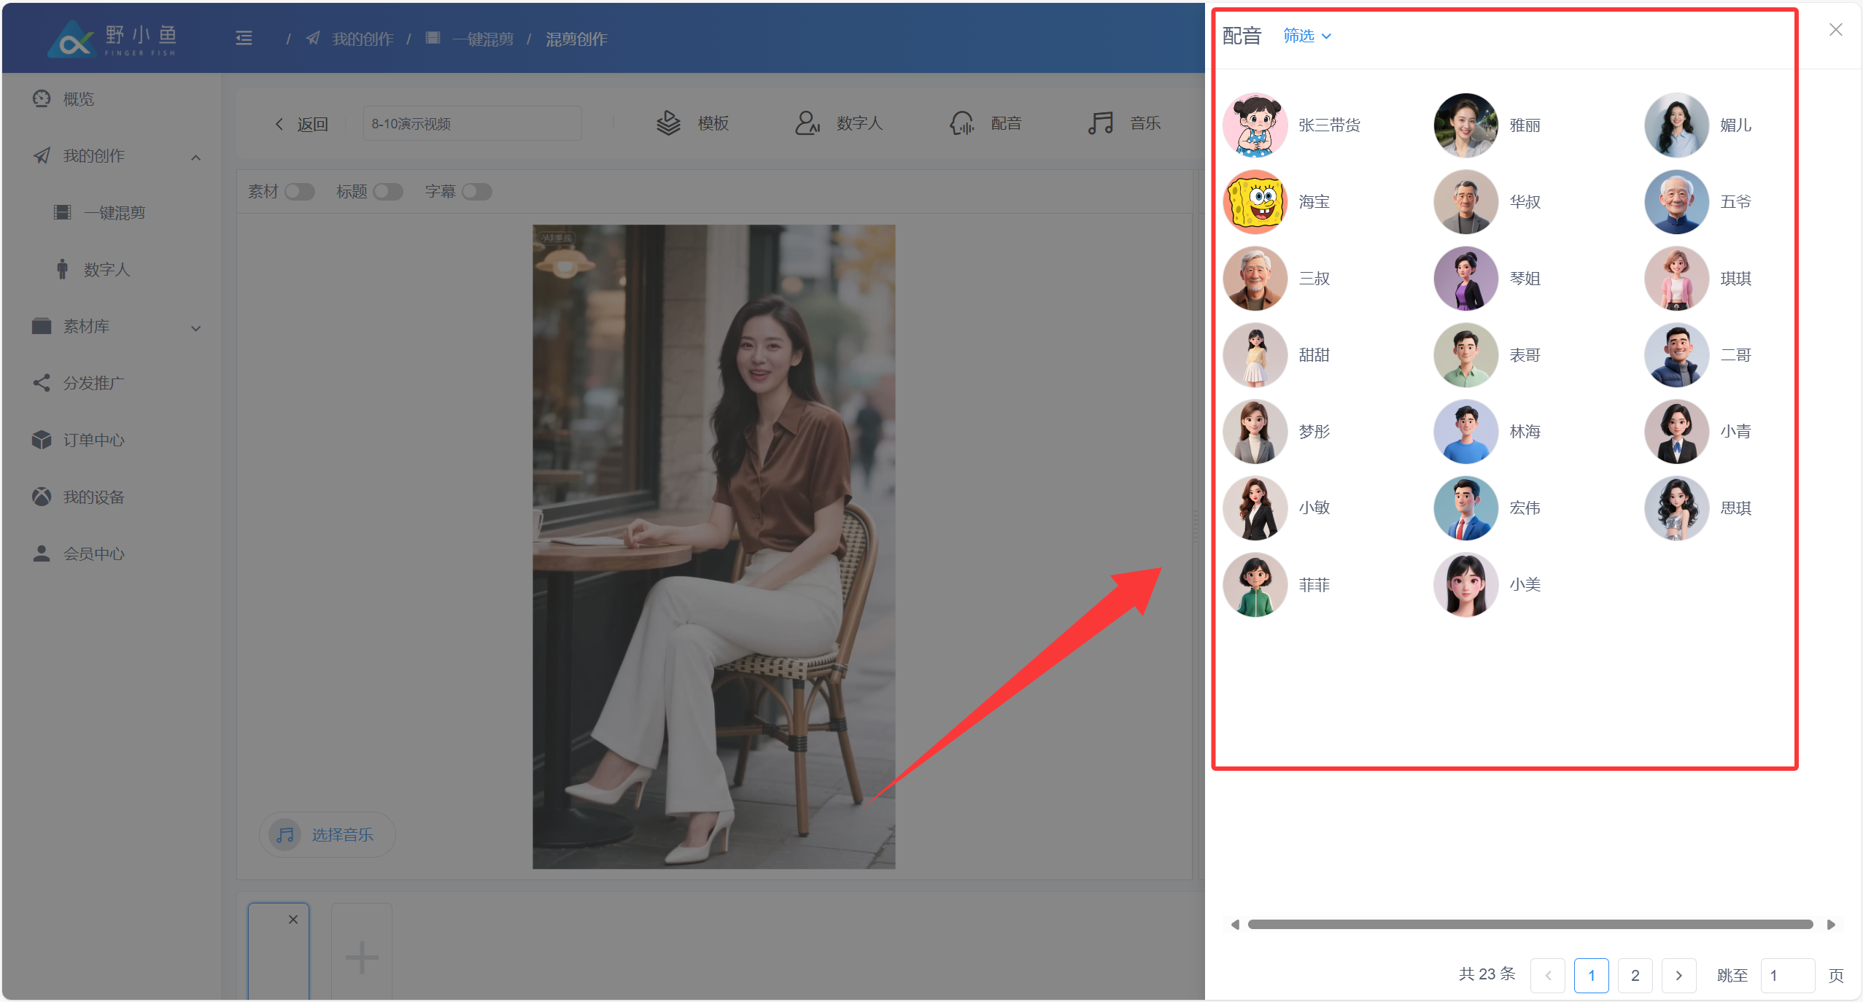Toggle the 素材 switch
The image size is (1863, 1002).
tap(299, 192)
